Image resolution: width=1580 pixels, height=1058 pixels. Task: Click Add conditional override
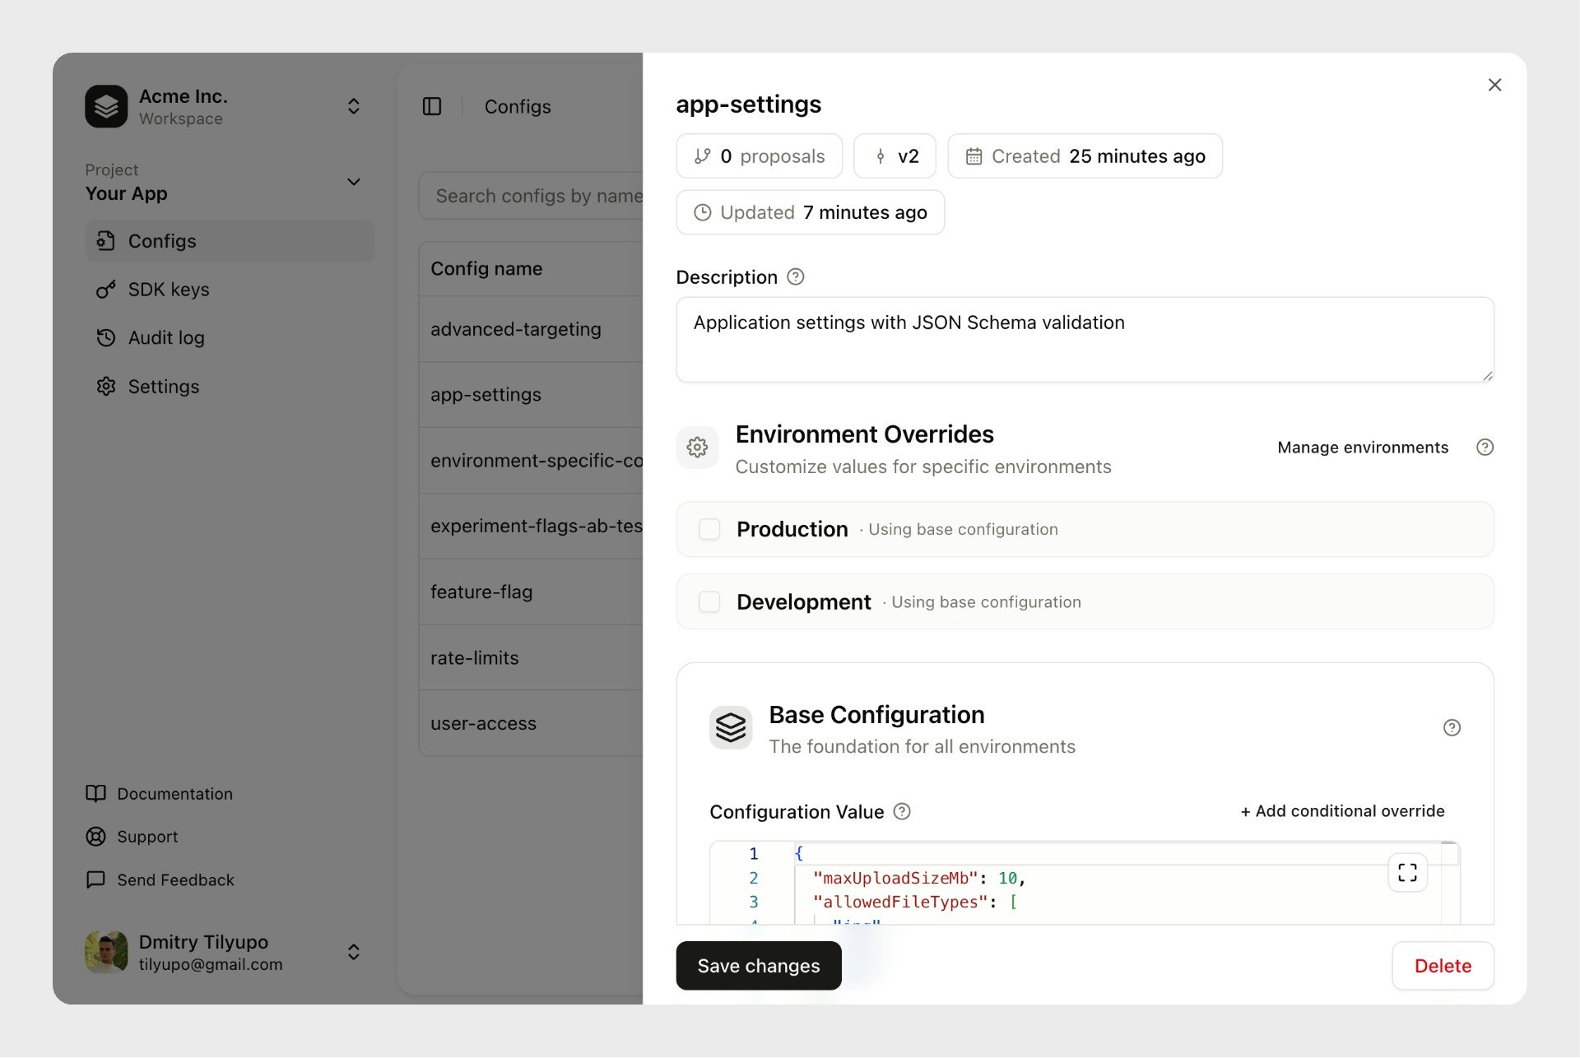point(1341,811)
